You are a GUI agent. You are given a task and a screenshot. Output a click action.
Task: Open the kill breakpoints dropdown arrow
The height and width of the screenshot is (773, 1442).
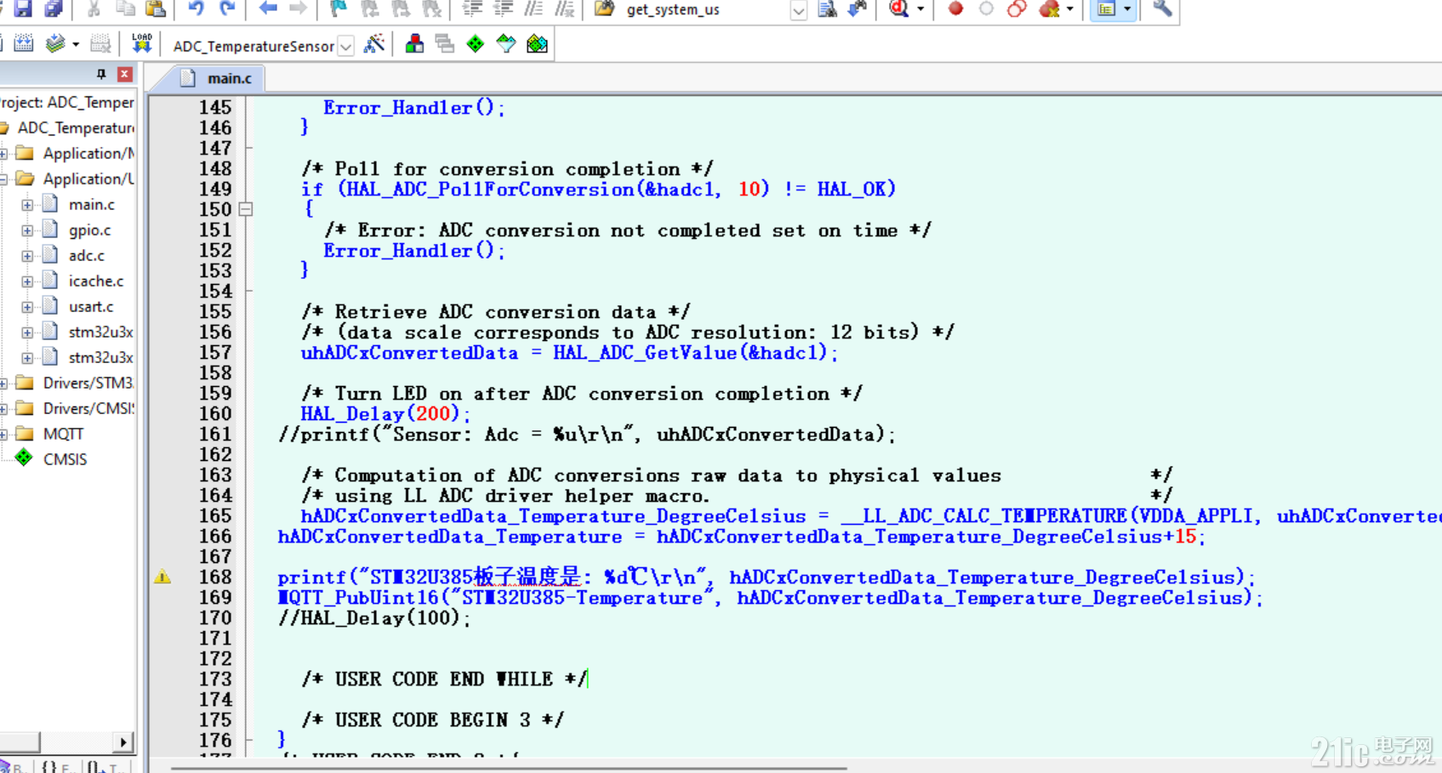(1070, 9)
